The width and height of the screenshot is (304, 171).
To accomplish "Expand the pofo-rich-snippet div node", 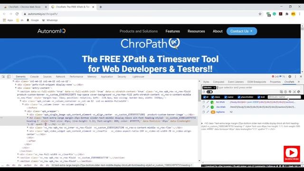I will (16, 85).
